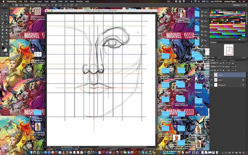
Task: Select the Paint Bucket tool
Action: point(6,30)
